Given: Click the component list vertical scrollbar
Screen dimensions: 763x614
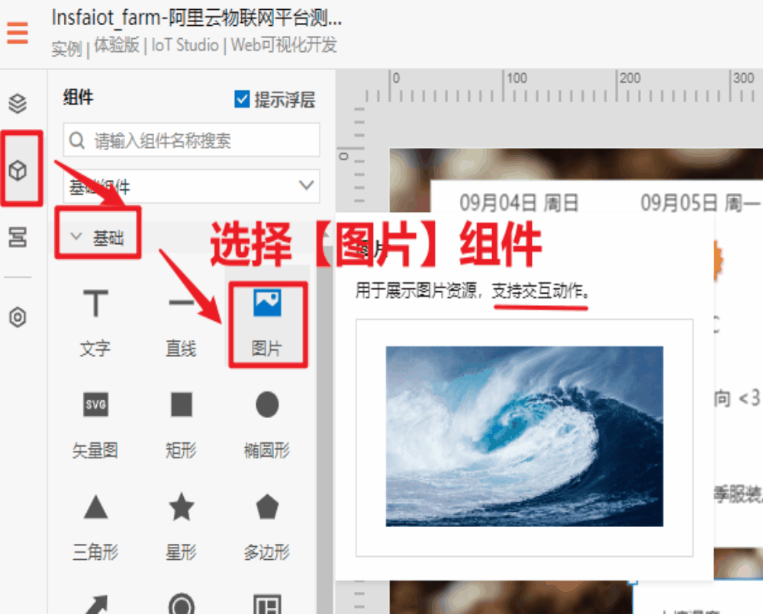Looking at the screenshot, I should point(324,428).
